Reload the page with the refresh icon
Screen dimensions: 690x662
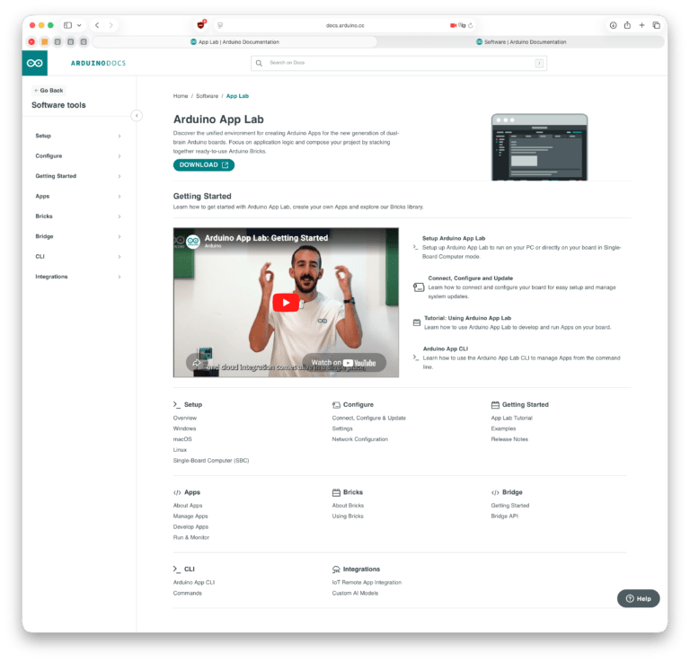pyautogui.click(x=471, y=25)
